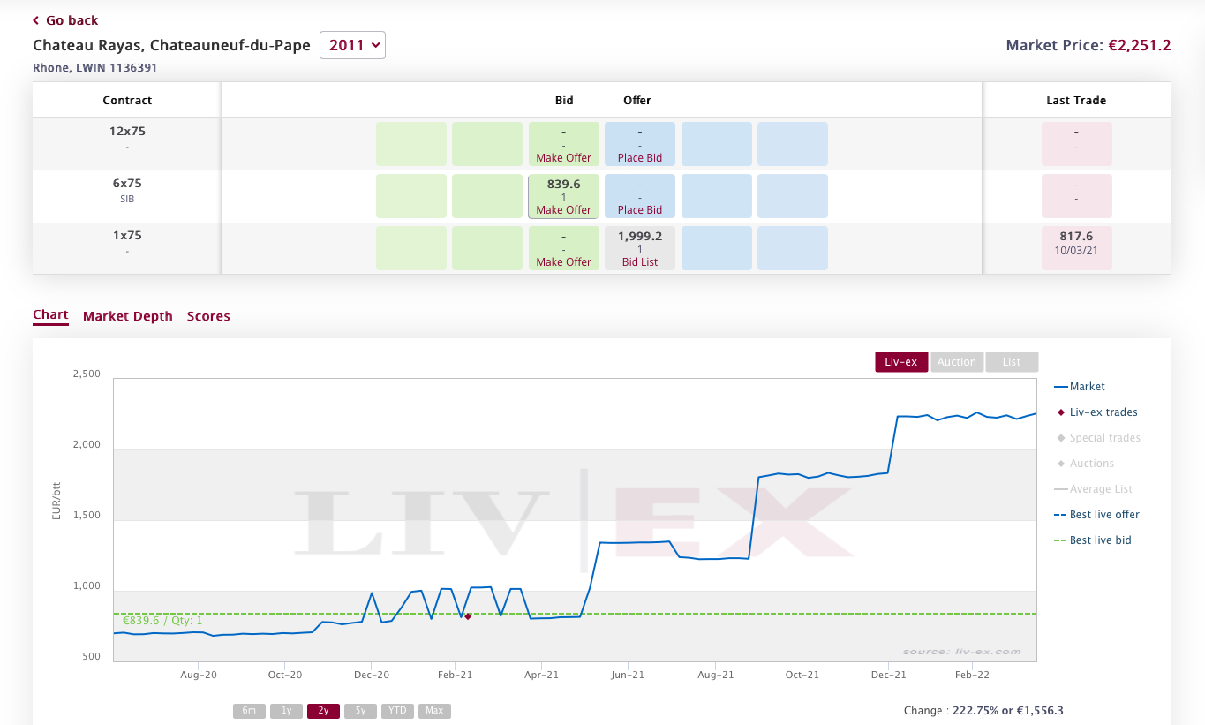Set chart range to 2y
The width and height of the screenshot is (1205, 725).
coord(323,711)
